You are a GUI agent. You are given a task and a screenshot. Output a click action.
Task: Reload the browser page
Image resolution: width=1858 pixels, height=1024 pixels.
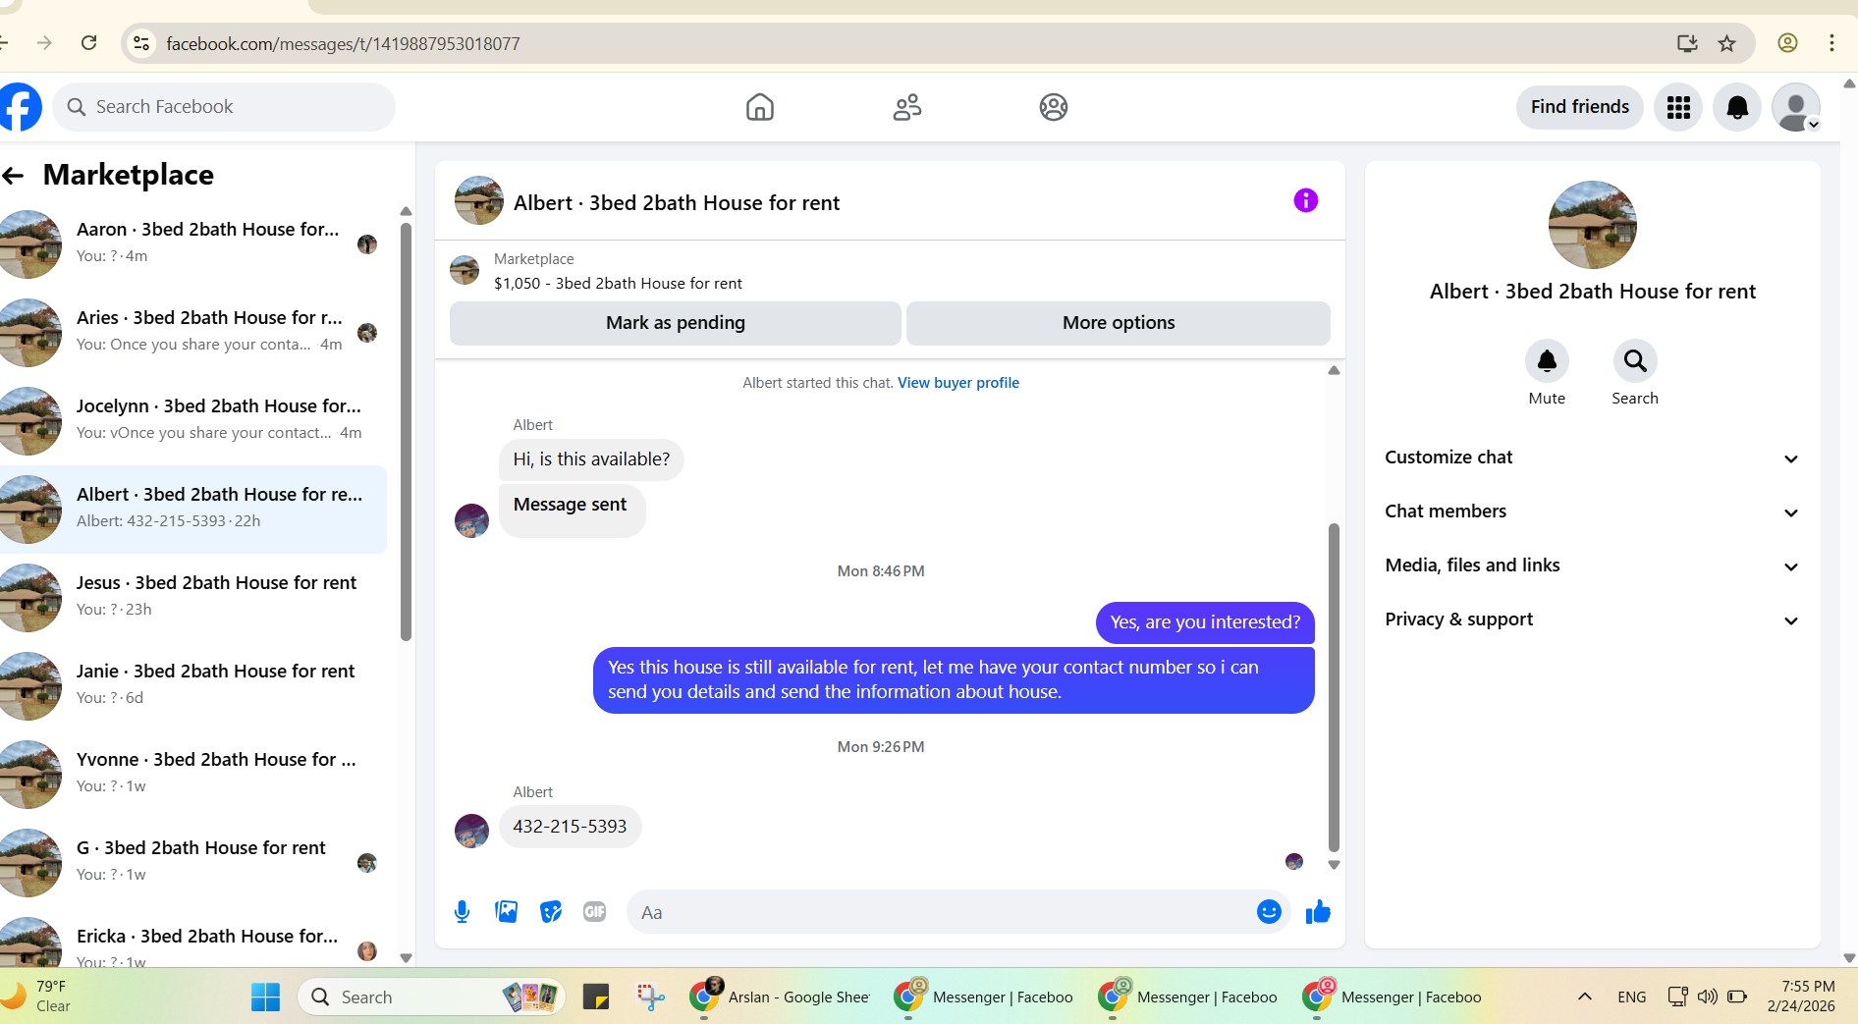(x=89, y=43)
